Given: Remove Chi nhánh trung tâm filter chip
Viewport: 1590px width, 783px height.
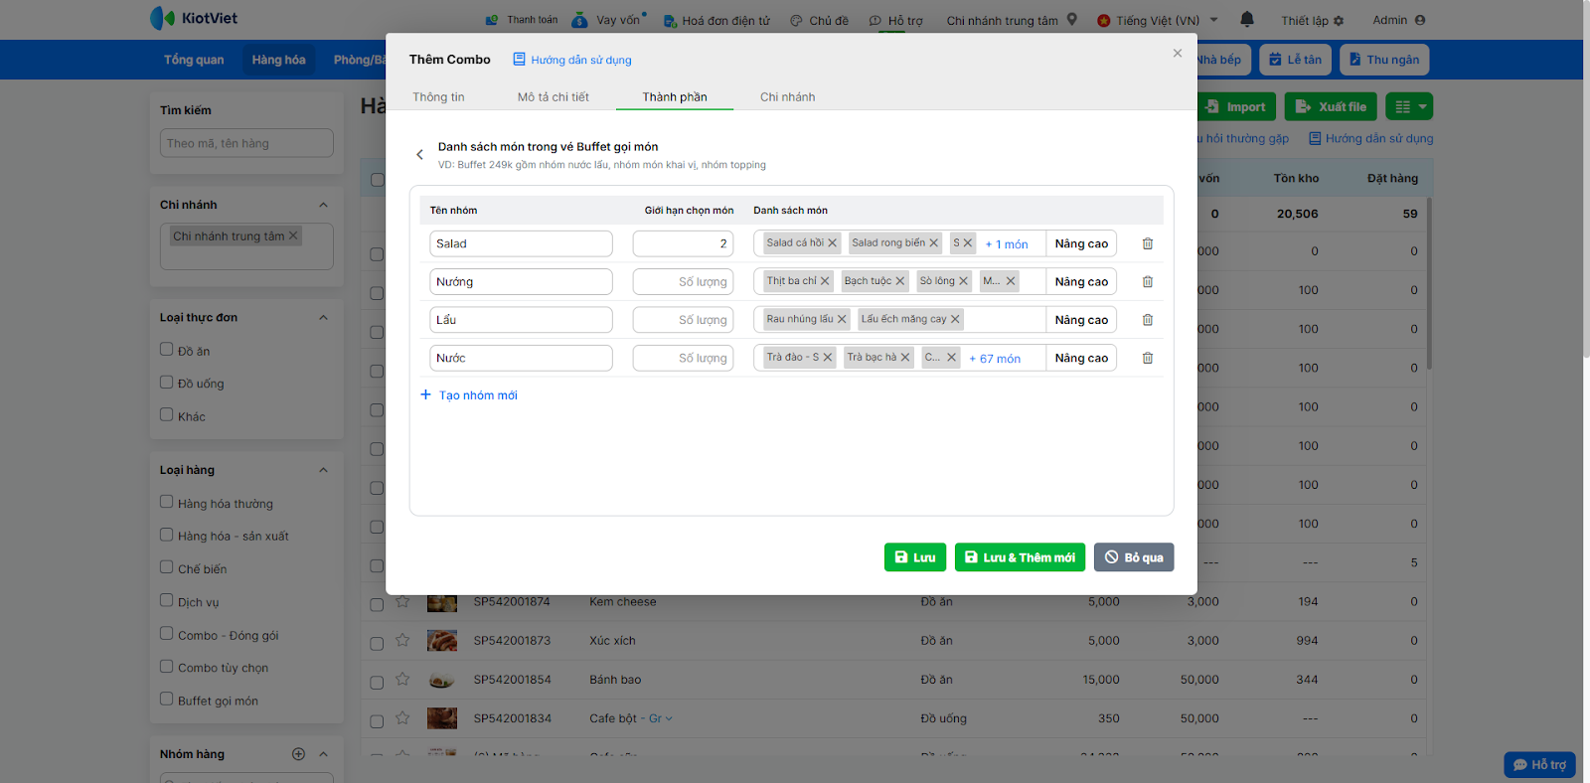Looking at the screenshot, I should click(293, 235).
